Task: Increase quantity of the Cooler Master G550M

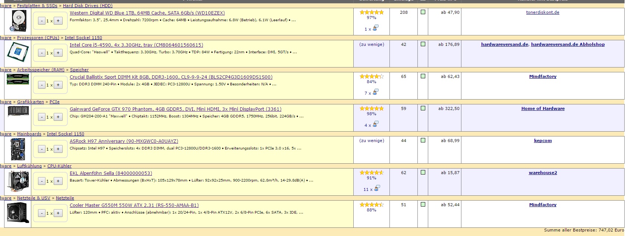Action: [58, 213]
